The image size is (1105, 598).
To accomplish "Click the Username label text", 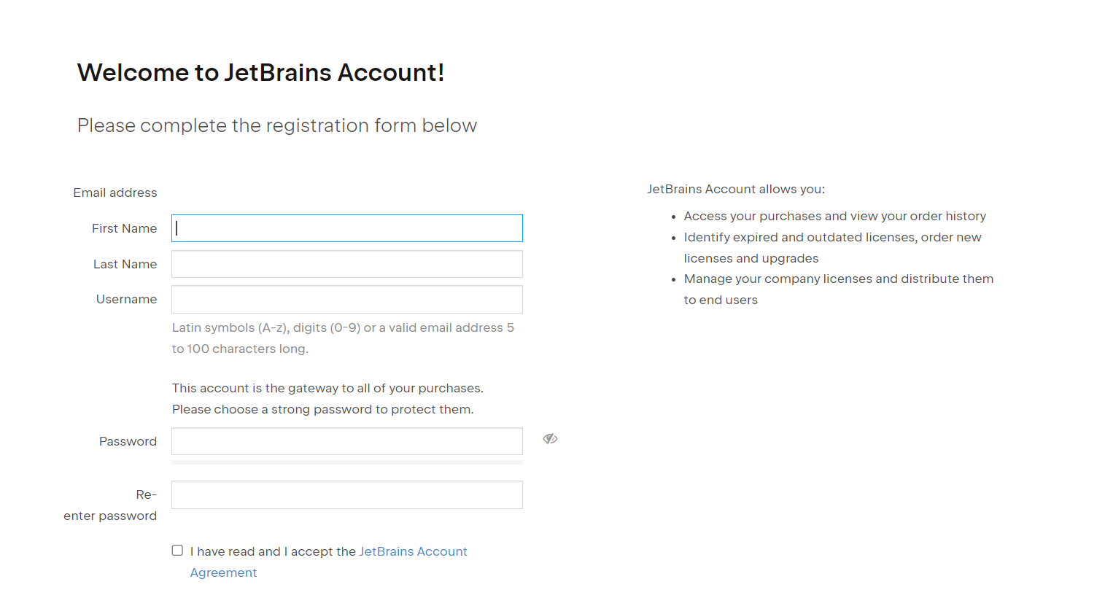I will (126, 299).
